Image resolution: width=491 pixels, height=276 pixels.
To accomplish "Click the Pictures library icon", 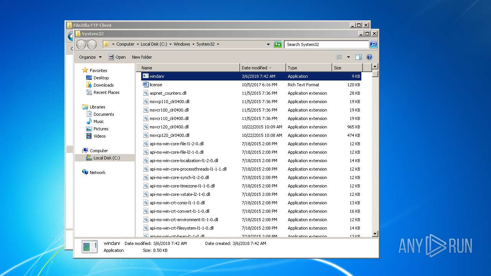I will (x=89, y=129).
